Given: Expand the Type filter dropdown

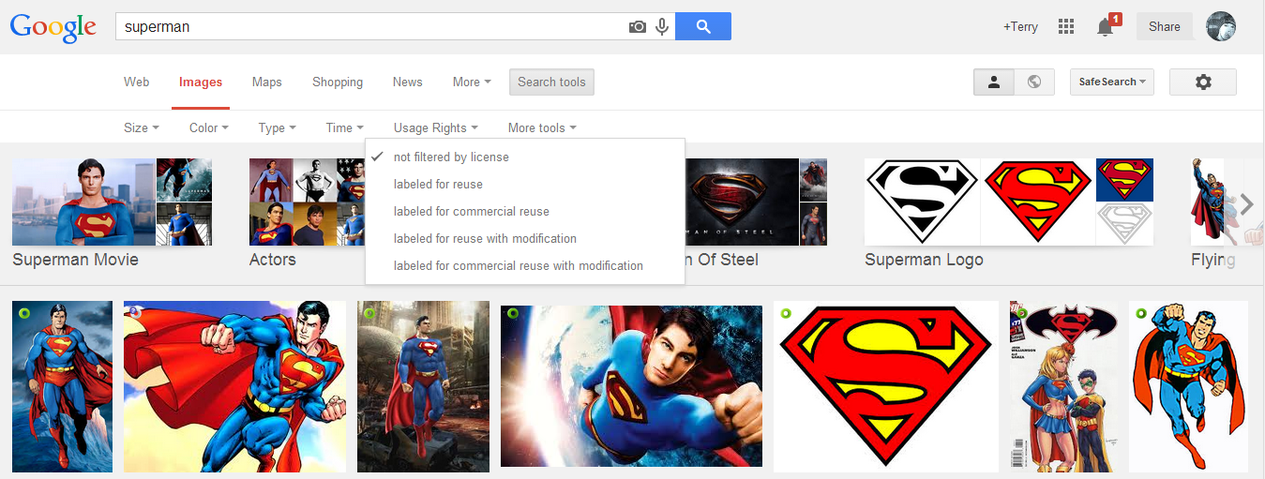Looking at the screenshot, I should coord(278,127).
